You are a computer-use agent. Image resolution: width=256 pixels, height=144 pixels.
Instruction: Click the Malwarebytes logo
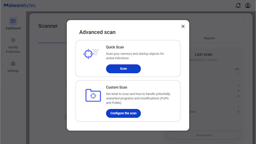click(20, 6)
